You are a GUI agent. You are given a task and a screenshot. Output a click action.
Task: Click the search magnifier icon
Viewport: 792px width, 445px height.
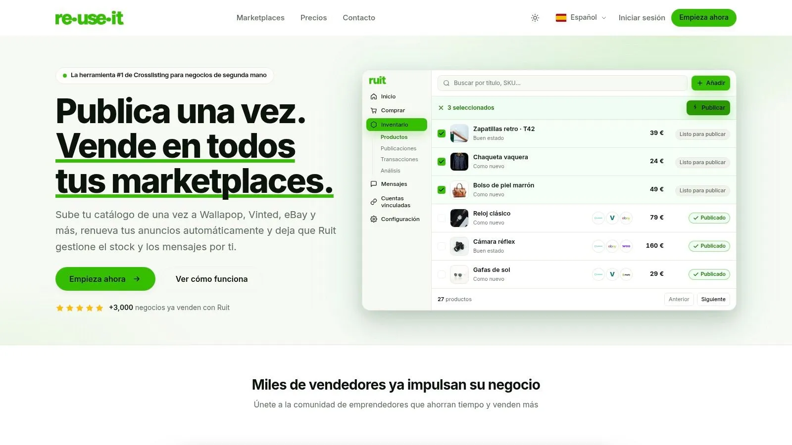(x=446, y=83)
